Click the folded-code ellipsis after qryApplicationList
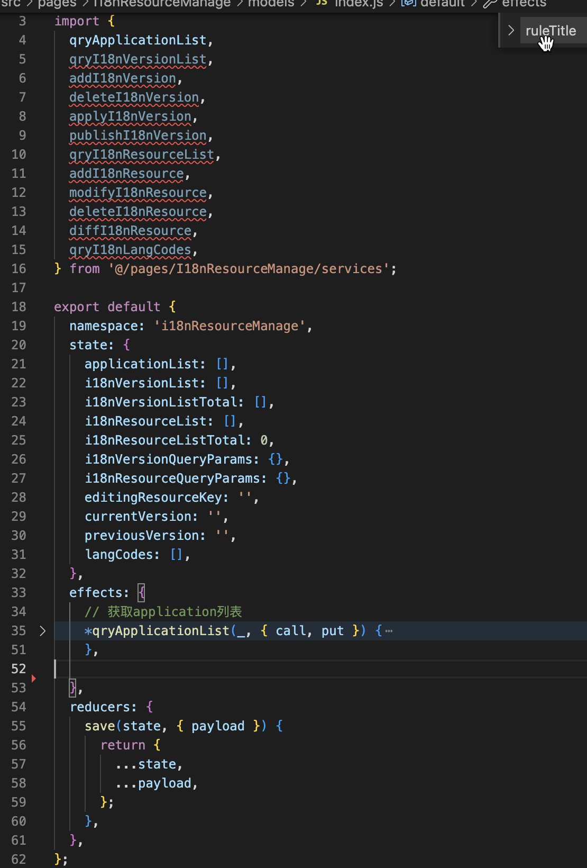The image size is (587, 868). tap(389, 631)
